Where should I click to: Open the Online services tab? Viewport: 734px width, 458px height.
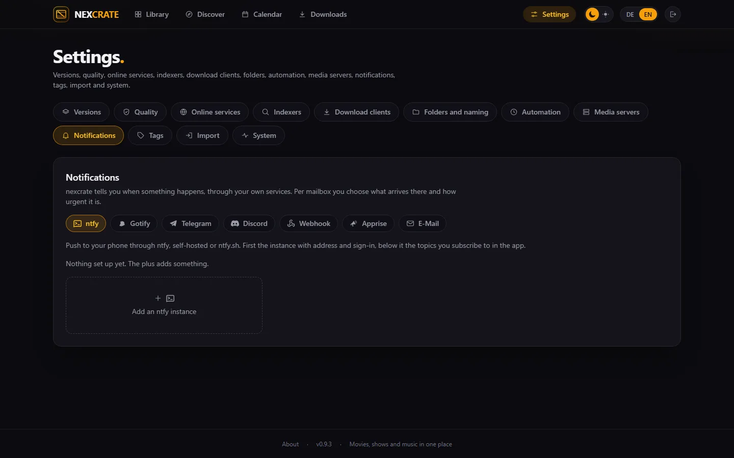[x=209, y=112]
